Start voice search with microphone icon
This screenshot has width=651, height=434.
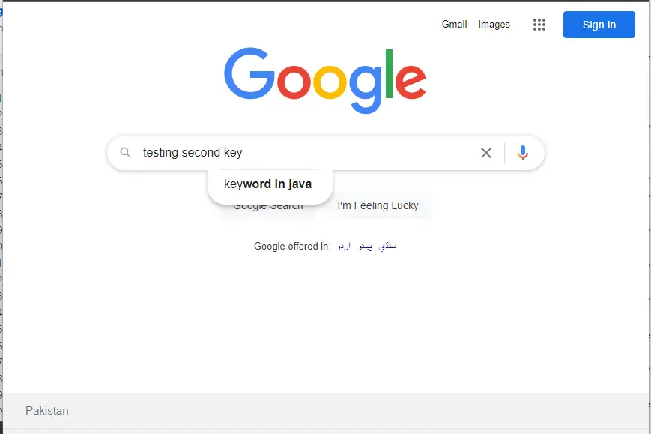pyautogui.click(x=523, y=153)
